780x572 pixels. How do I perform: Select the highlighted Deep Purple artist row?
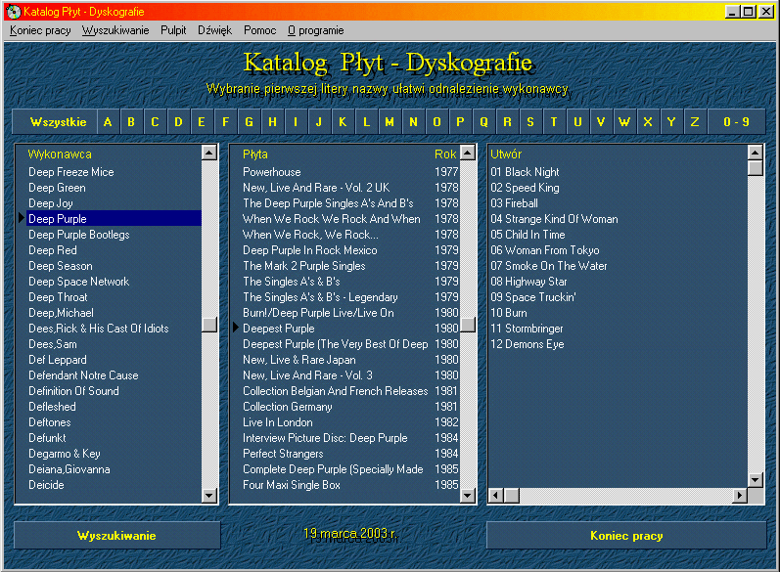click(x=114, y=219)
